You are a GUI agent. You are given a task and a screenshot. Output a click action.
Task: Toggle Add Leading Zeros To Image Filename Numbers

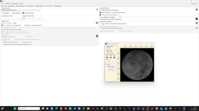100,12
